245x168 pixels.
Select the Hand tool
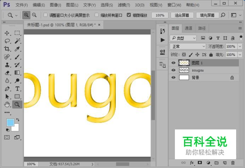pos(7,104)
